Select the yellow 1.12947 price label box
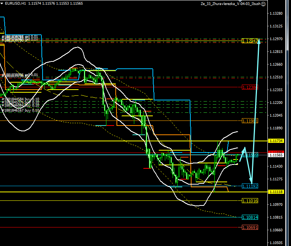 [250, 41]
